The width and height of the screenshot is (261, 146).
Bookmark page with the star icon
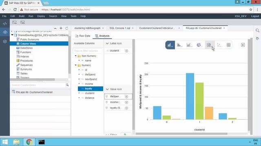pos(251,10)
